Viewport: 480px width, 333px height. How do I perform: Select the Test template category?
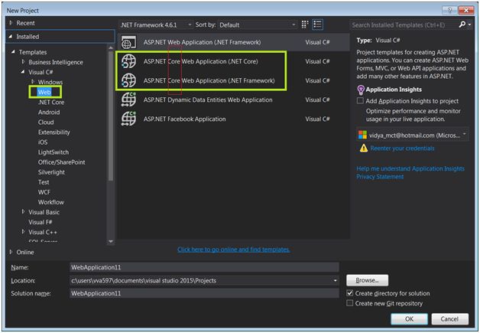[44, 182]
